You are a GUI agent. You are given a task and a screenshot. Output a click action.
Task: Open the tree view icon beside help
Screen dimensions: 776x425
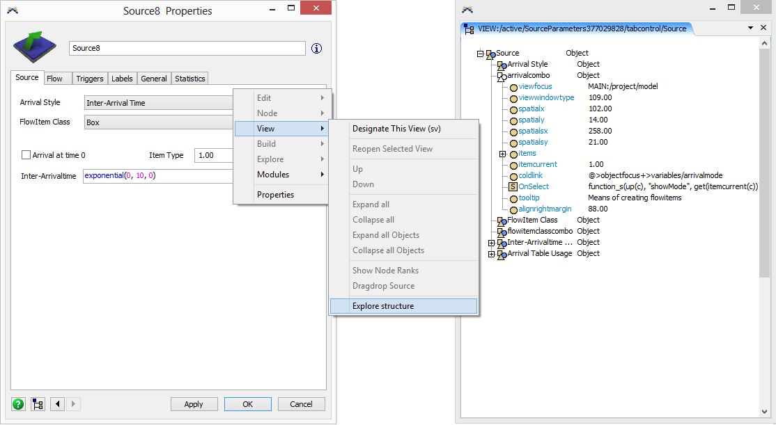[x=38, y=404]
